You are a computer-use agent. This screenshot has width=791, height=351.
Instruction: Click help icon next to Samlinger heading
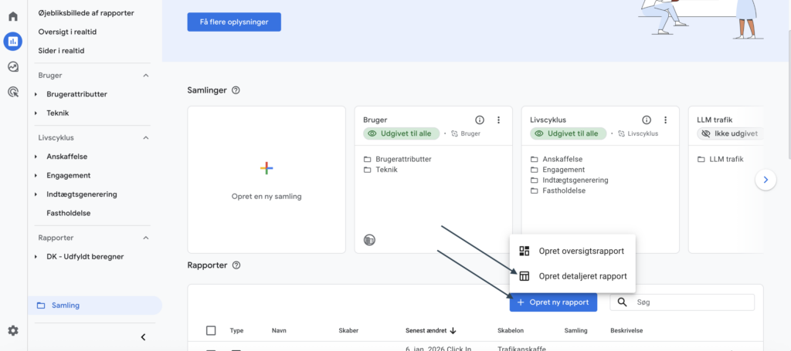click(236, 90)
